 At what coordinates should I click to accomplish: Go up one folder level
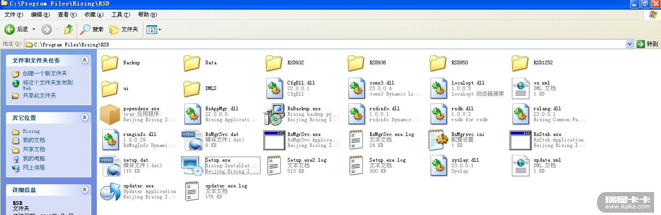tap(68, 29)
